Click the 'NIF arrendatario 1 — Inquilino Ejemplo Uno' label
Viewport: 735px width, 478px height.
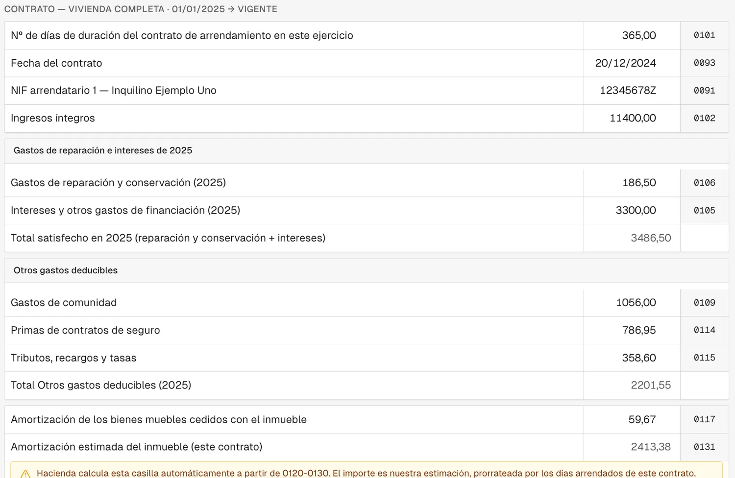click(114, 91)
